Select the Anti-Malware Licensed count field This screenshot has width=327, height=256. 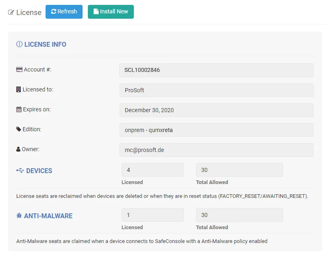(153, 215)
